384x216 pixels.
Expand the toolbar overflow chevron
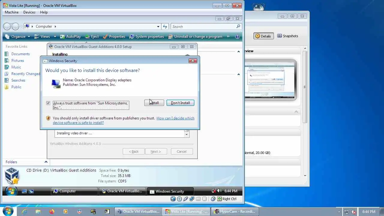tap(228, 37)
